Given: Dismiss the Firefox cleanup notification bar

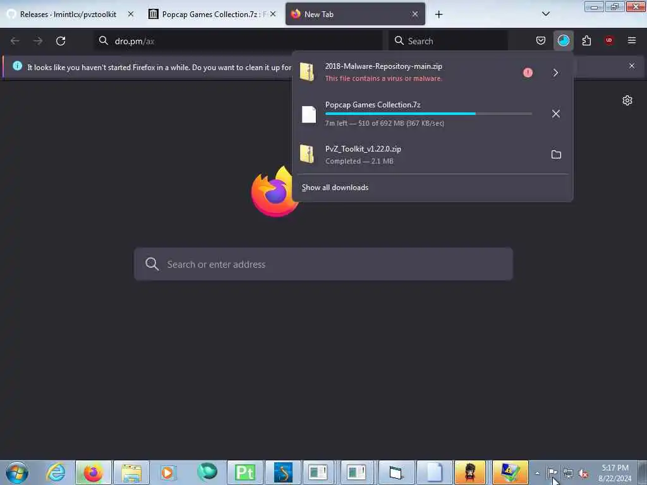Looking at the screenshot, I should [x=632, y=66].
